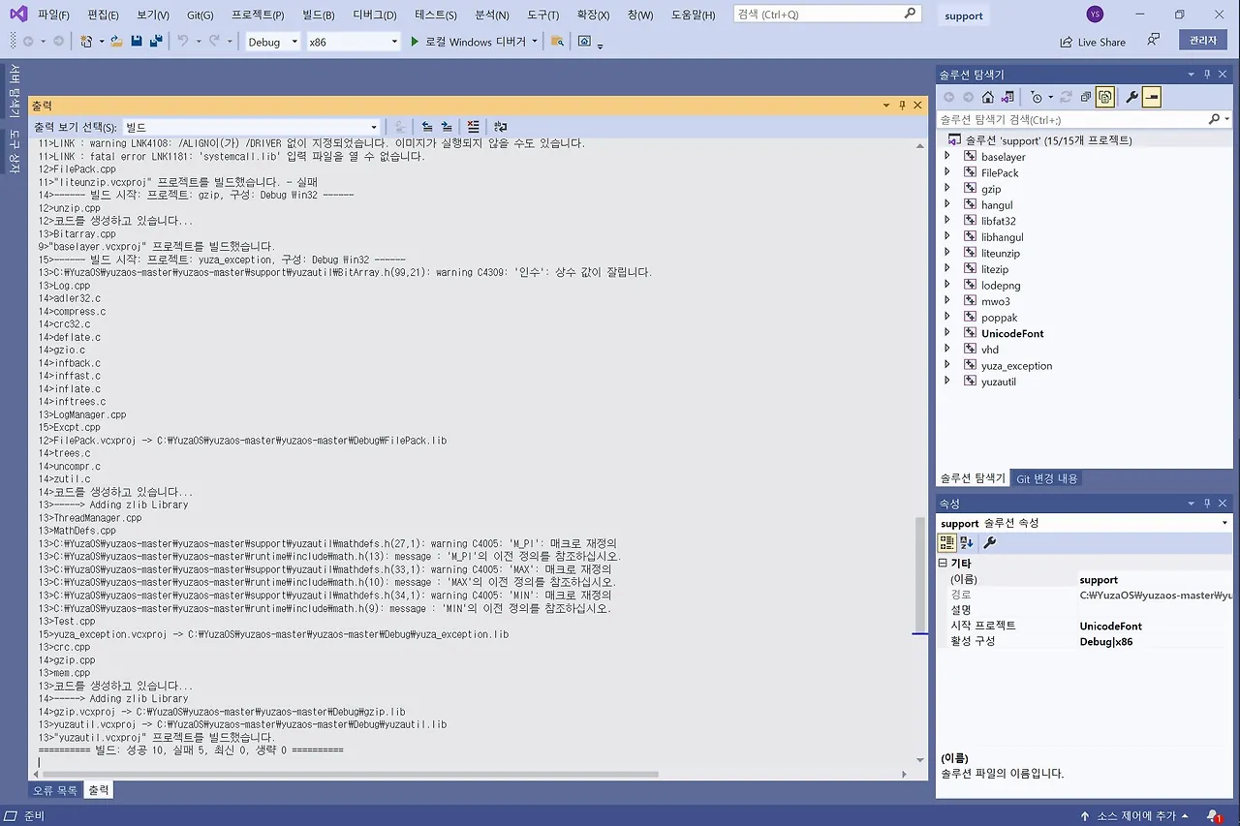1240x826 pixels.
Task: Expand the yuzautil project node
Action: 947,382
